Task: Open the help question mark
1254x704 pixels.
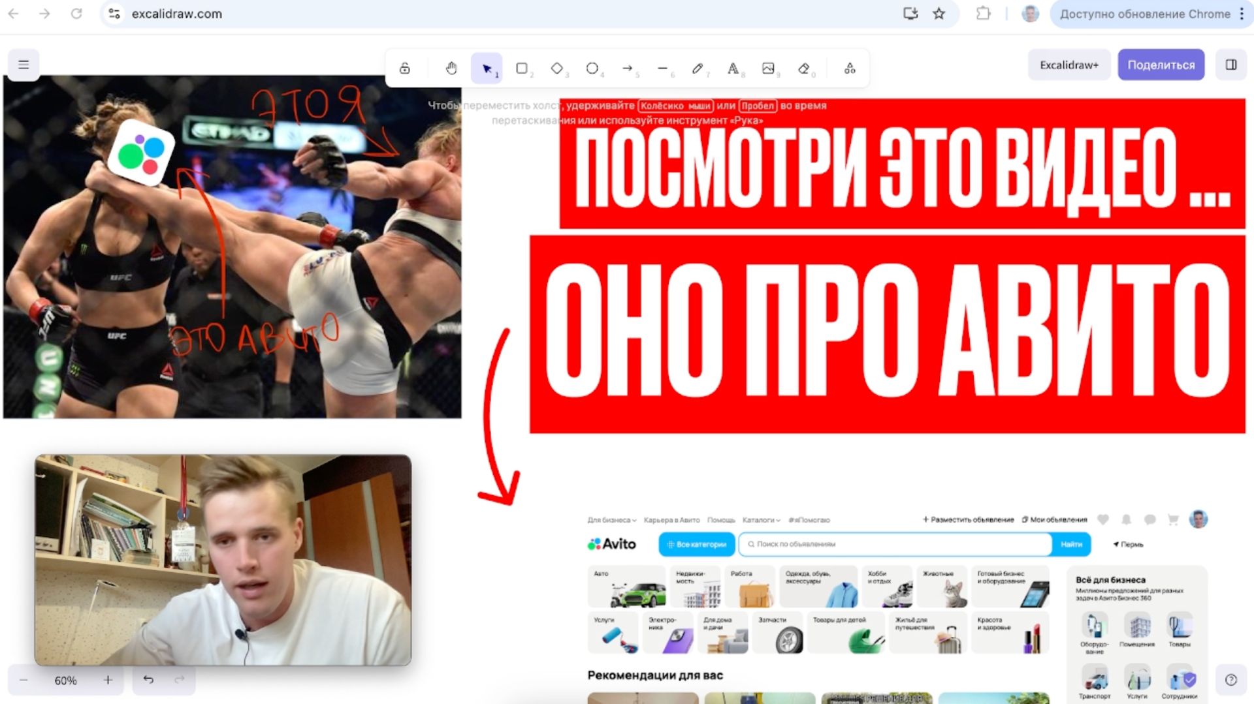Action: (x=1231, y=680)
